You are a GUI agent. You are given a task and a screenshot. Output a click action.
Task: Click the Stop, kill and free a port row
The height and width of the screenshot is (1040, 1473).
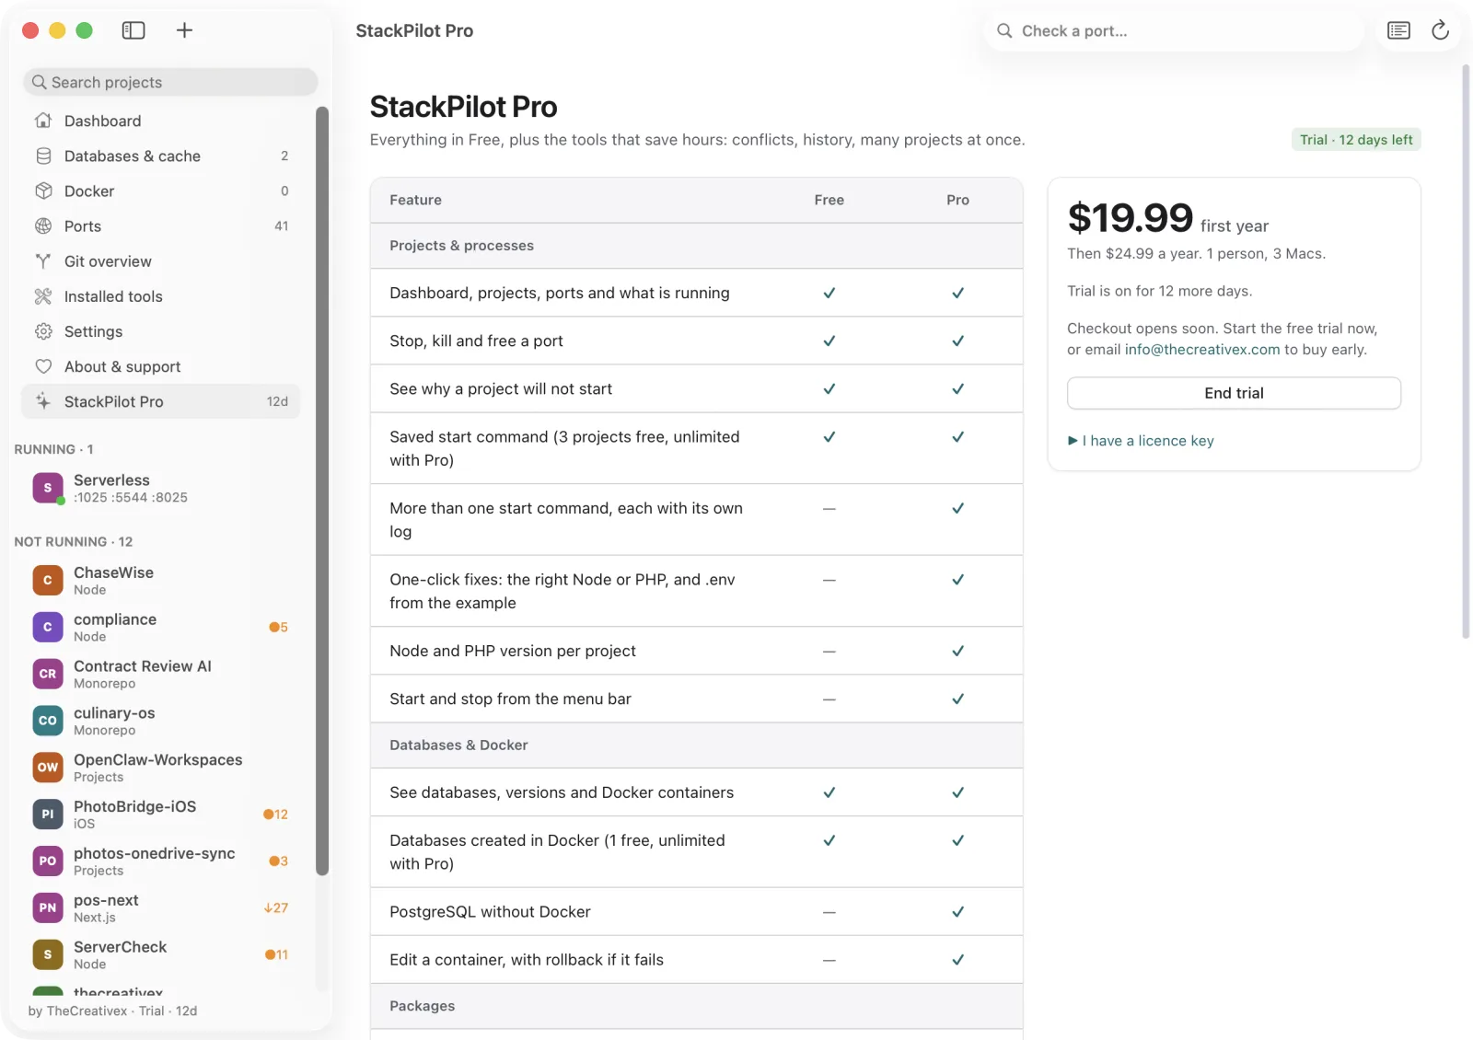pos(696,341)
